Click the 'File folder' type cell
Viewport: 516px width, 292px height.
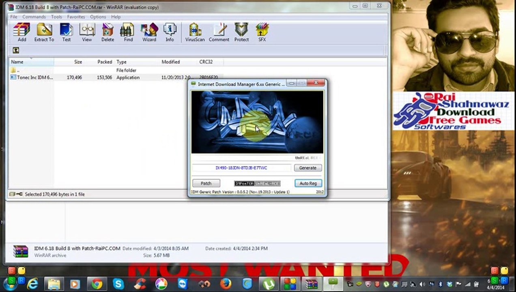[x=126, y=71]
